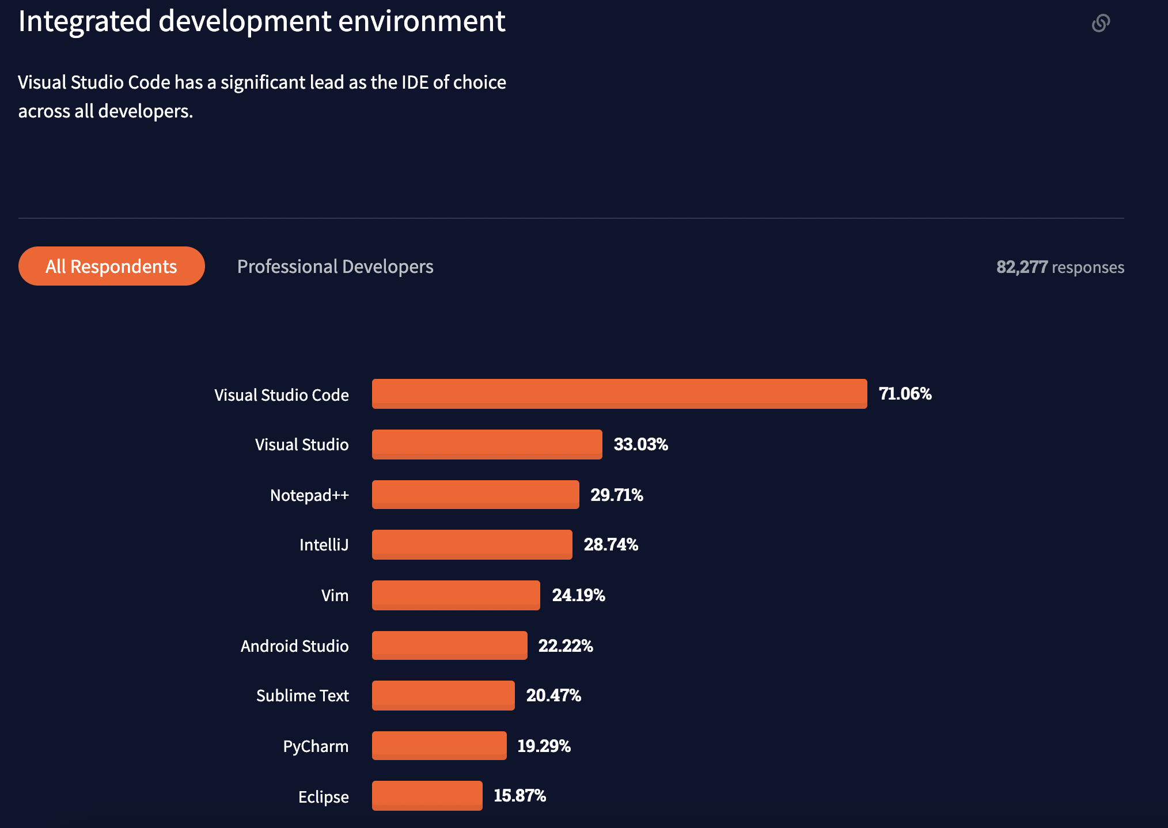The image size is (1168, 828).
Task: Click the 'Android Studio' chart label
Action: 294,646
